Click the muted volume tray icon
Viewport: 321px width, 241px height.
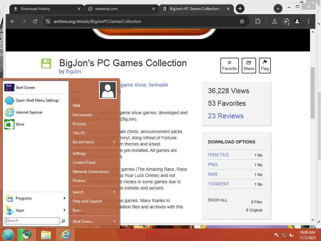[x=291, y=235]
